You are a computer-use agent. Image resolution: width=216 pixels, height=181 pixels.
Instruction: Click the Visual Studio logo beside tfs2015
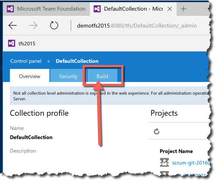tap(12, 43)
